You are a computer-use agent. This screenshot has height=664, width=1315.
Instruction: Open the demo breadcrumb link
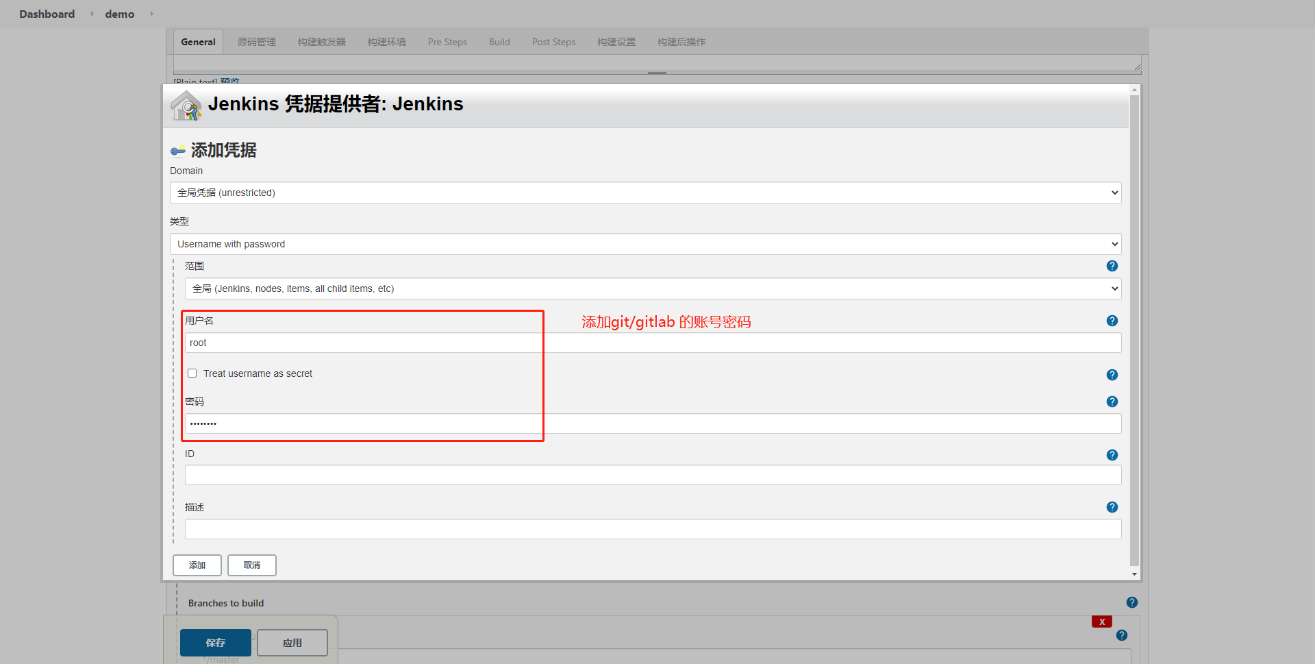click(x=119, y=14)
